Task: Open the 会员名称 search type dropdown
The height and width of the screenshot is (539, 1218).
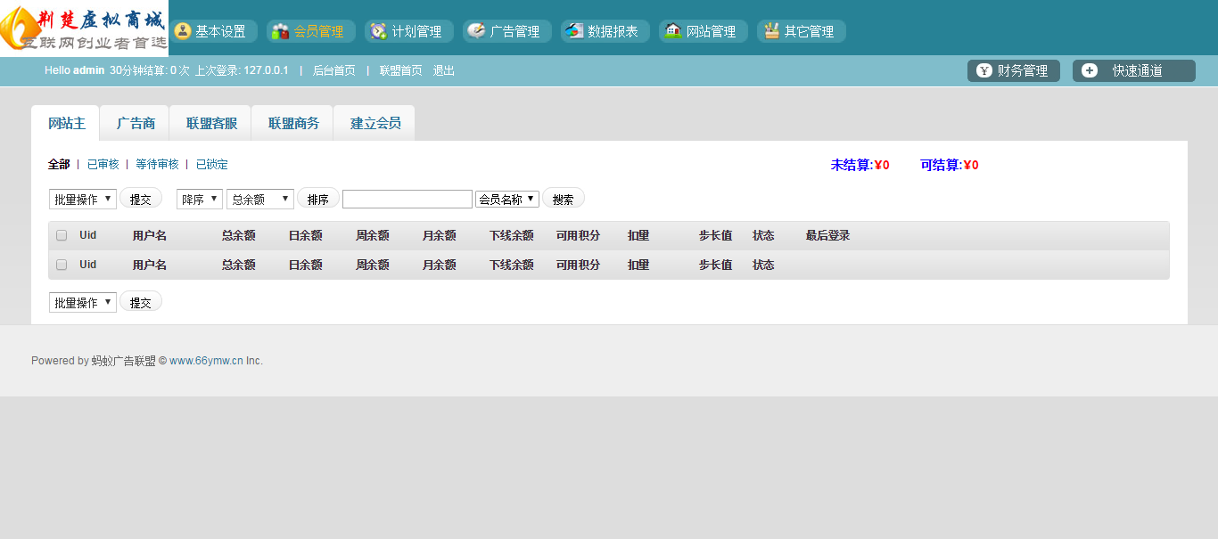Action: click(x=507, y=199)
